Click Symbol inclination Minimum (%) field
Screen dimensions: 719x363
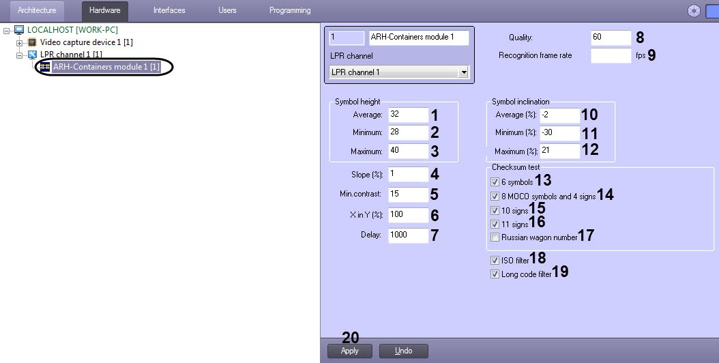click(559, 132)
